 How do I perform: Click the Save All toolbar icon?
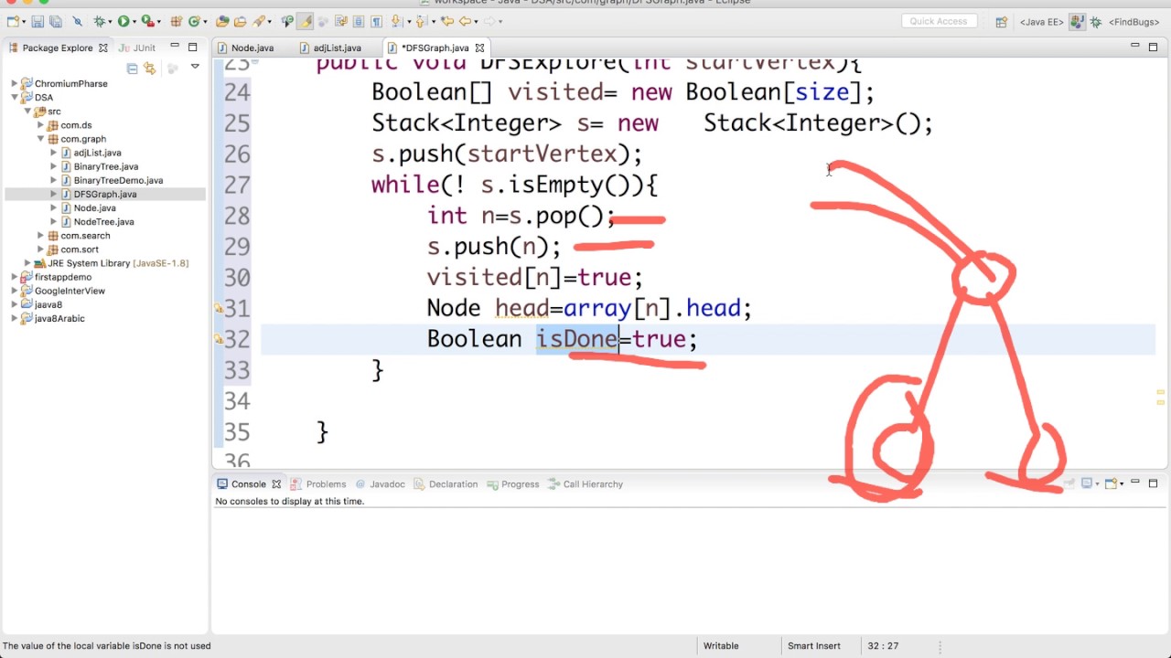[x=56, y=21]
